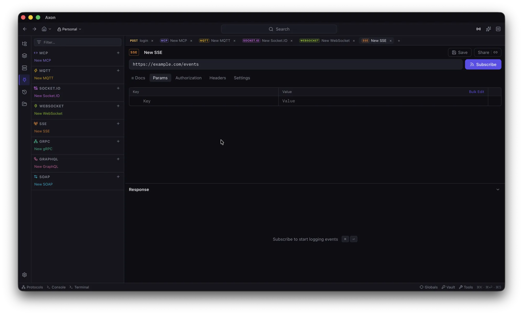
Task: Open the collections tree sidebar icon
Action: pyautogui.click(x=24, y=44)
